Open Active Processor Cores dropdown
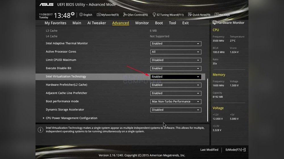The height and width of the screenshot is (159, 284). 176,52
